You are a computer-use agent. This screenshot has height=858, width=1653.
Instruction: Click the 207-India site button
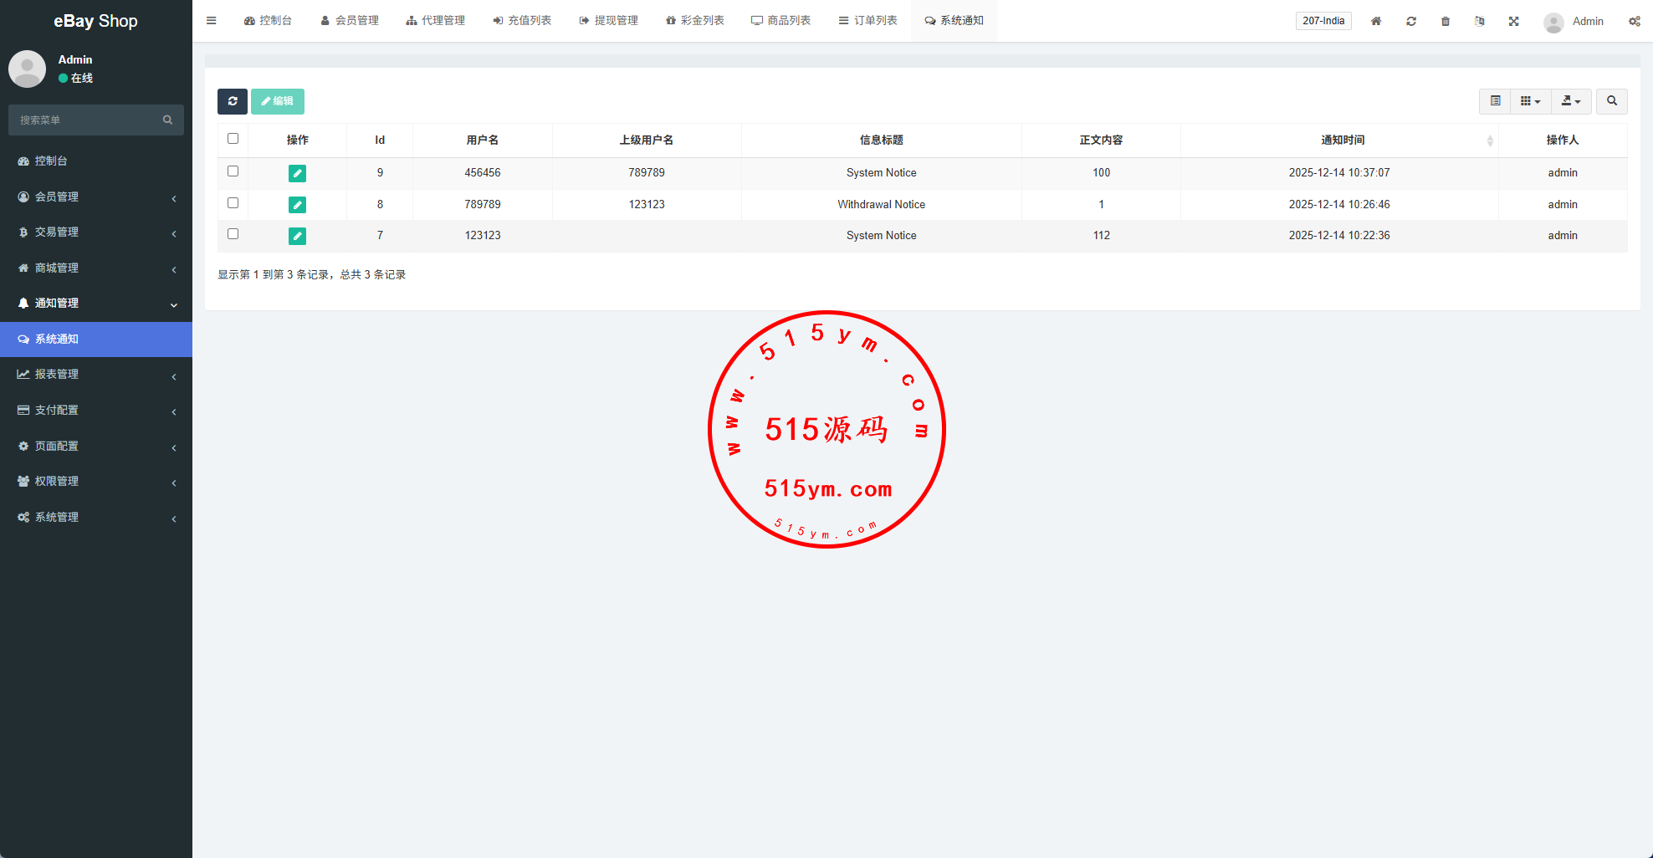point(1323,21)
